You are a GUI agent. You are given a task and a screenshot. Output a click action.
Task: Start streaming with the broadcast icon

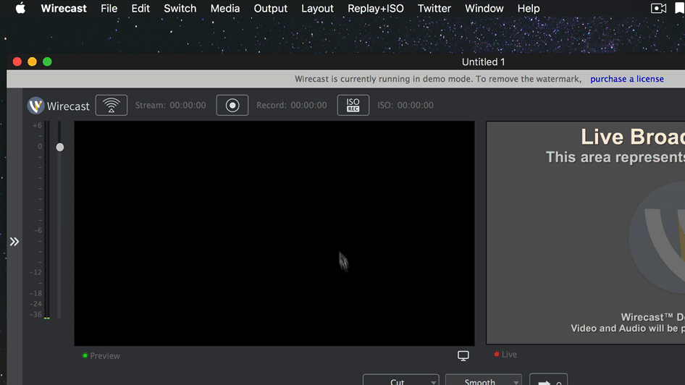[x=112, y=105]
